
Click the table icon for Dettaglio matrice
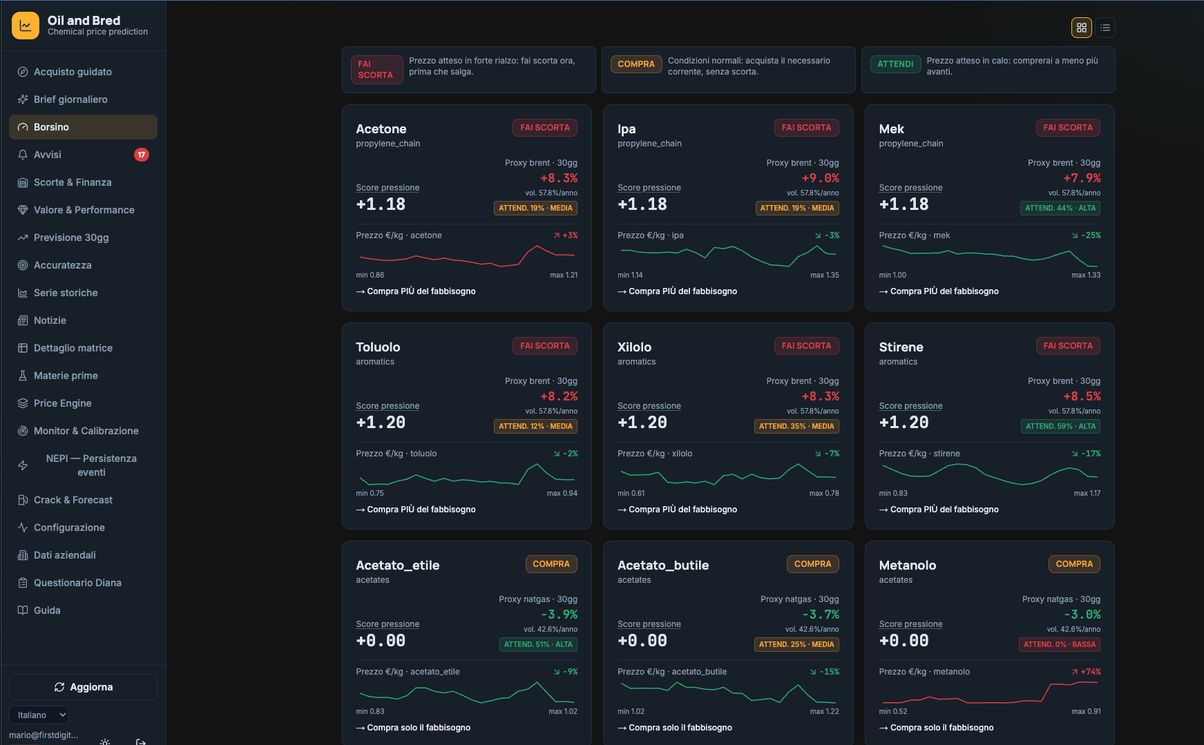[23, 348]
